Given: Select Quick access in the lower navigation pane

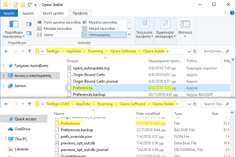Looking at the screenshot, I should tap(24, 119).
